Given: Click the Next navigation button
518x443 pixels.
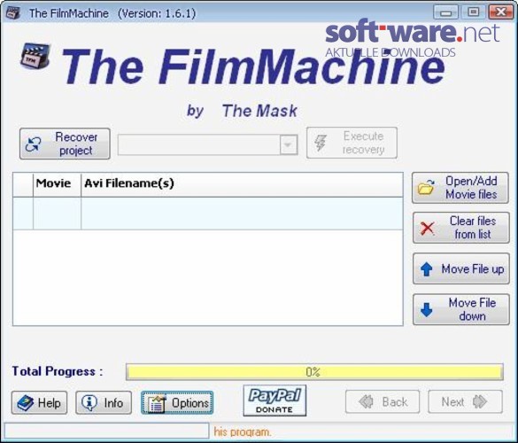Looking at the screenshot, I should (x=465, y=401).
